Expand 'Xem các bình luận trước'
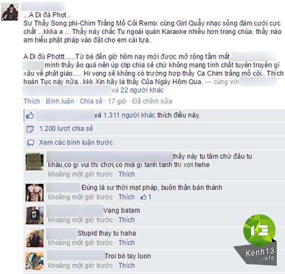This screenshot has width=285, height=274. (x=76, y=142)
